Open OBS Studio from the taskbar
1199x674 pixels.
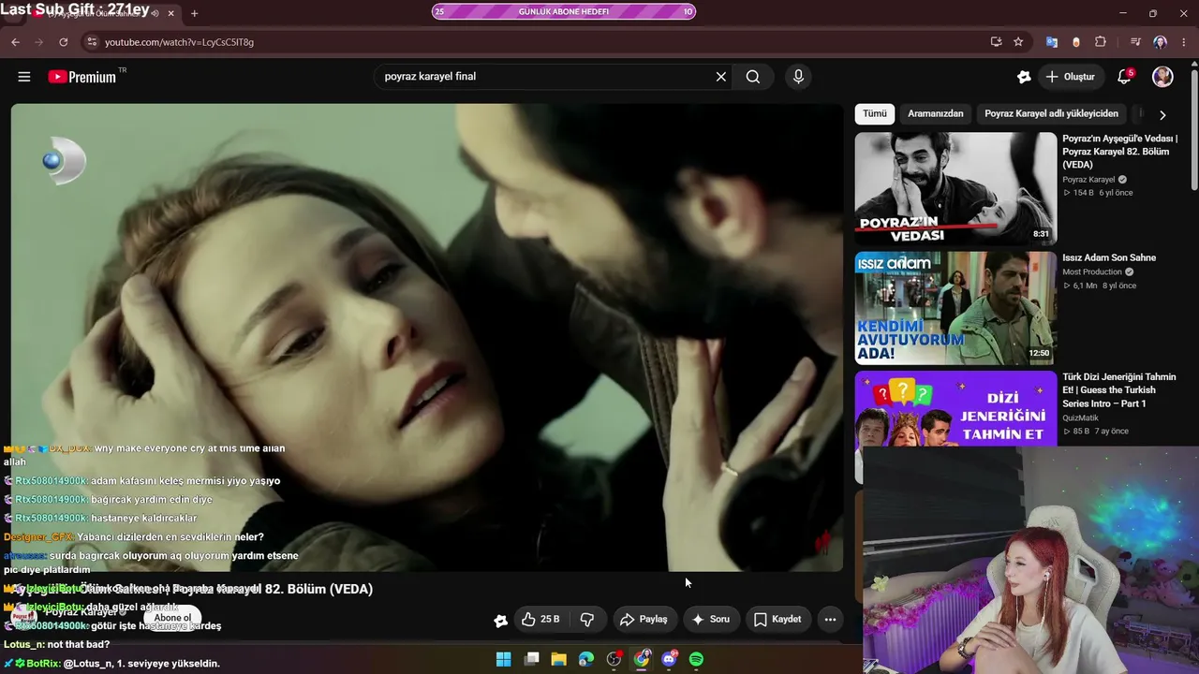(x=614, y=659)
